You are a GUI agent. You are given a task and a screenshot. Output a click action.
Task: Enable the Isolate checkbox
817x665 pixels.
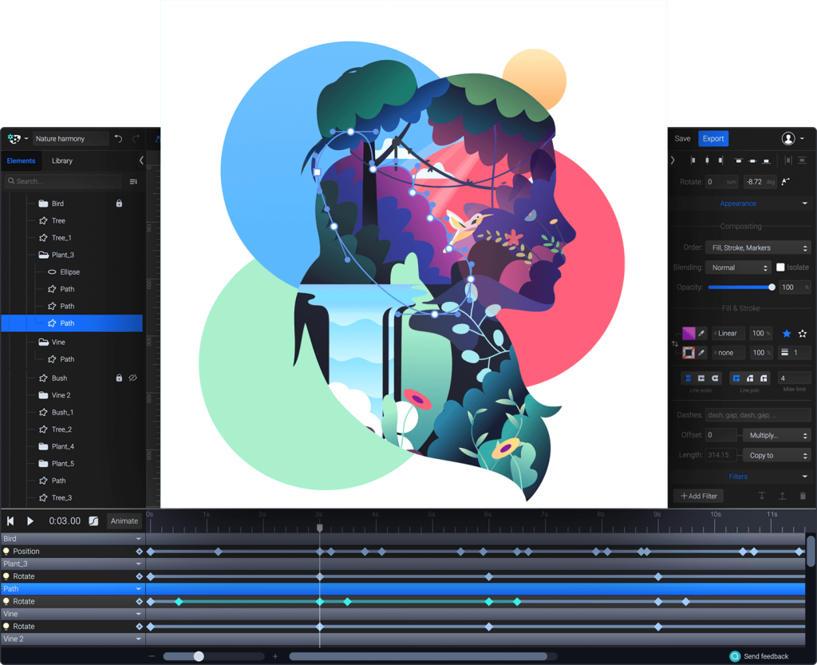coord(780,267)
